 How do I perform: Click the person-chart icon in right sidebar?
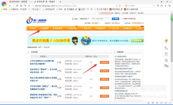click(x=166, y=48)
